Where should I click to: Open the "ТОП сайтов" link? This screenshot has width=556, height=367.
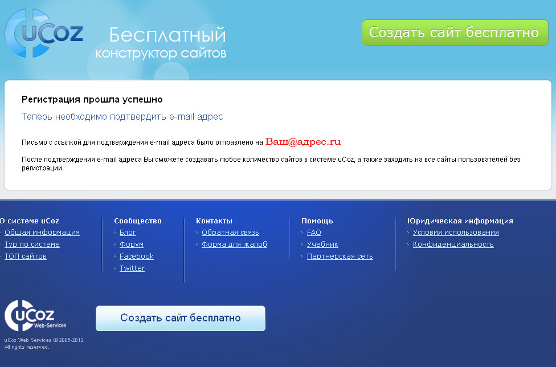coord(26,256)
